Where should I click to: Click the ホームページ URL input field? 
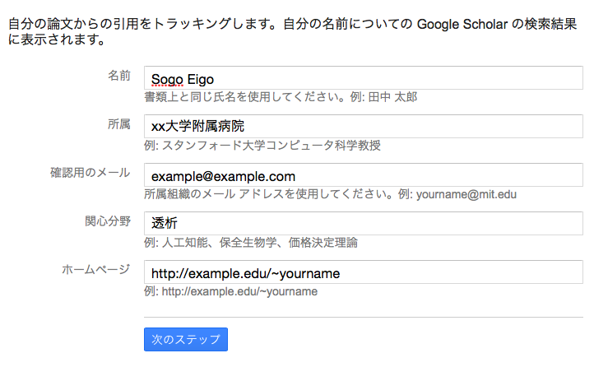tap(362, 272)
